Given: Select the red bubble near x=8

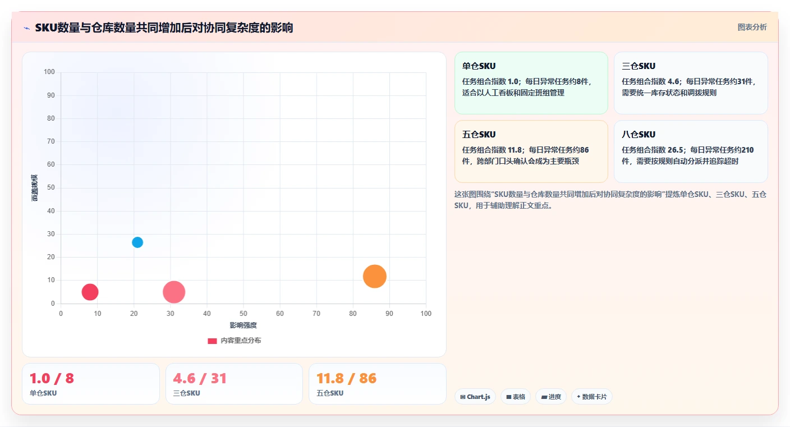Looking at the screenshot, I should [90, 292].
